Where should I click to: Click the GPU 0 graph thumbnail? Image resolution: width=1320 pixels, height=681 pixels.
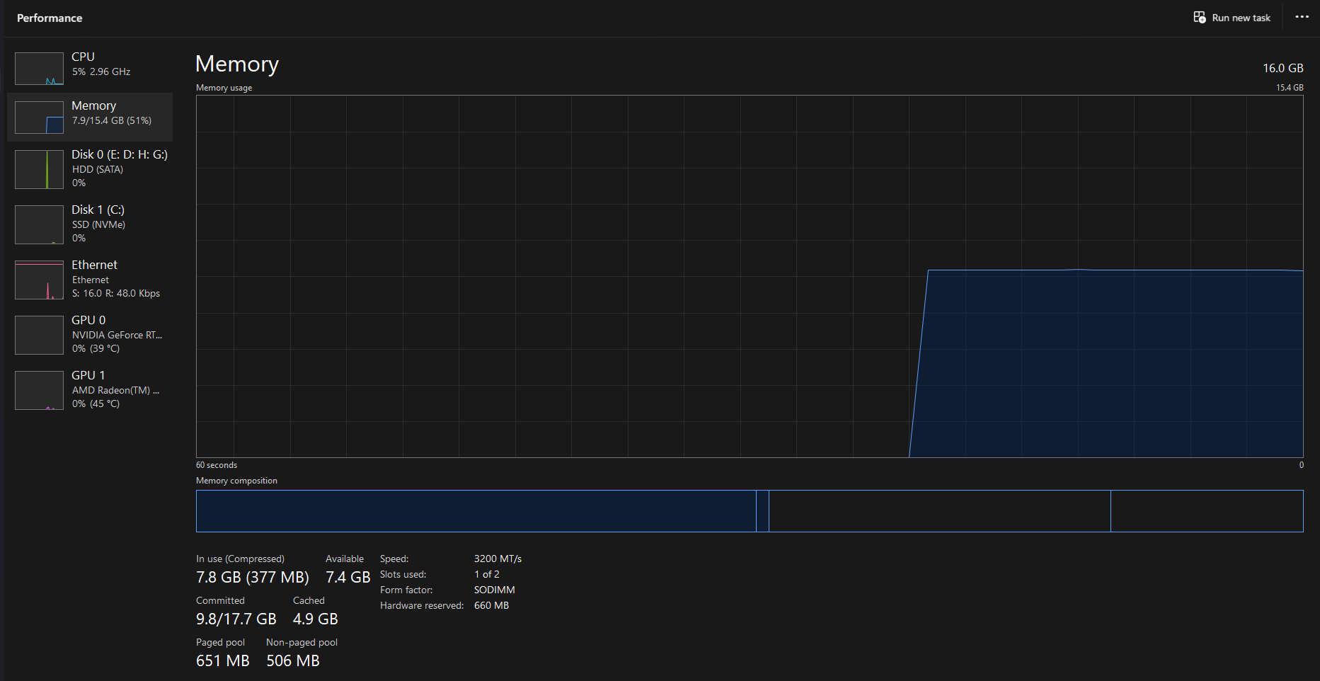tap(40, 335)
